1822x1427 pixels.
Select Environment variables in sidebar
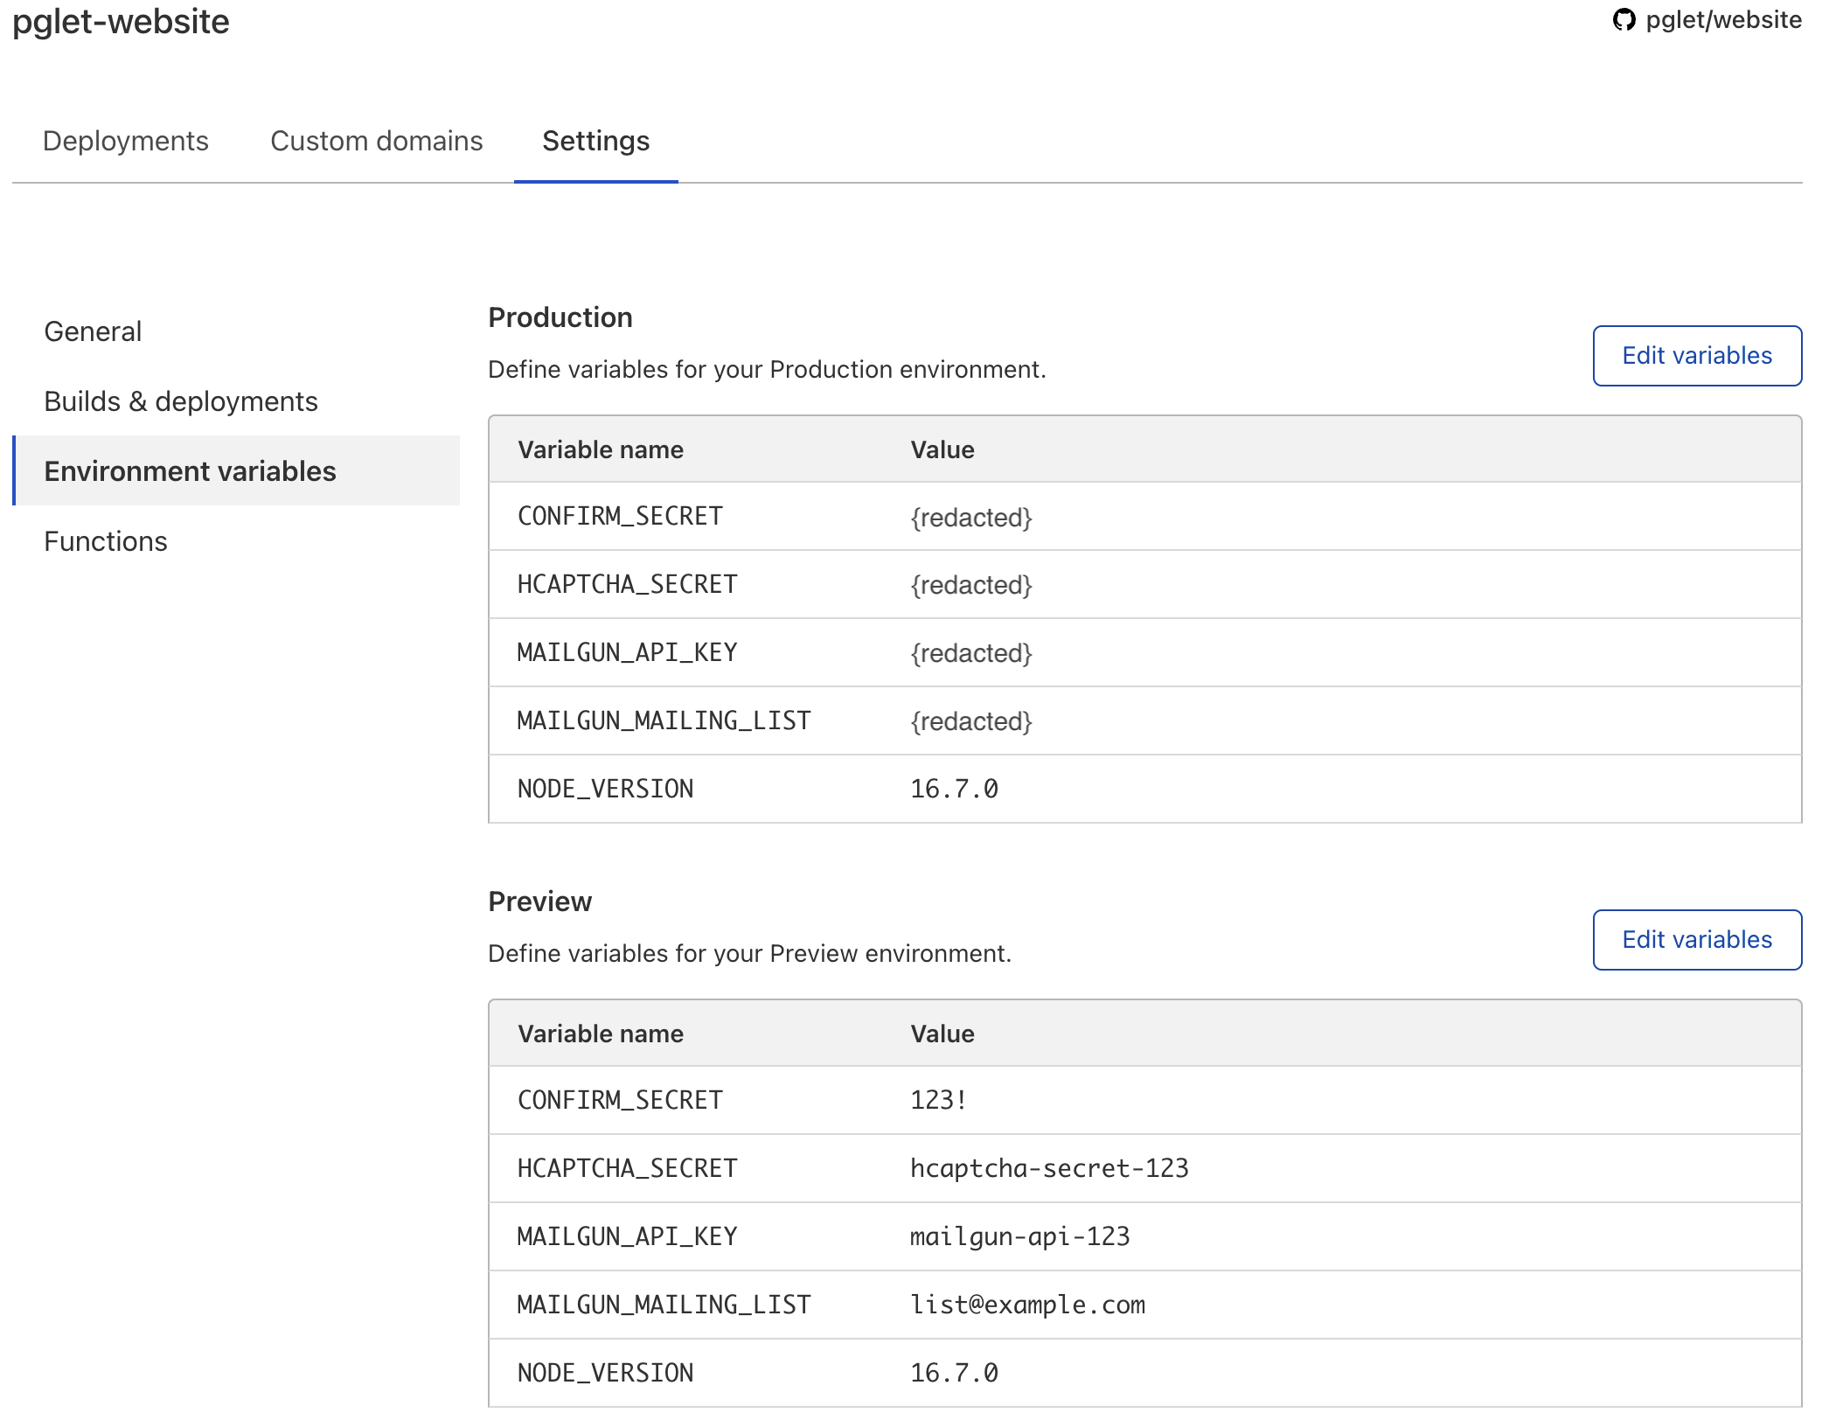(190, 471)
